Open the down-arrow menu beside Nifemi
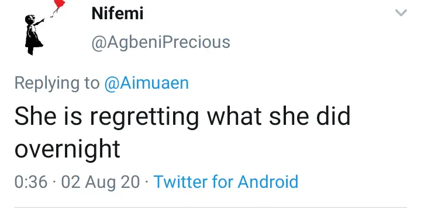This screenshot has width=421, height=210. pos(401,13)
